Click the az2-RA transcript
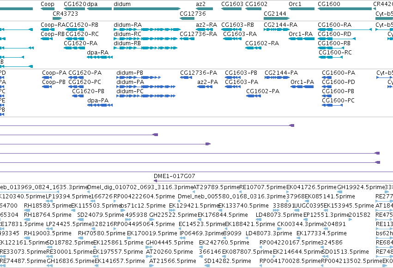The height and width of the screenshot is (268, 393). click(204, 30)
